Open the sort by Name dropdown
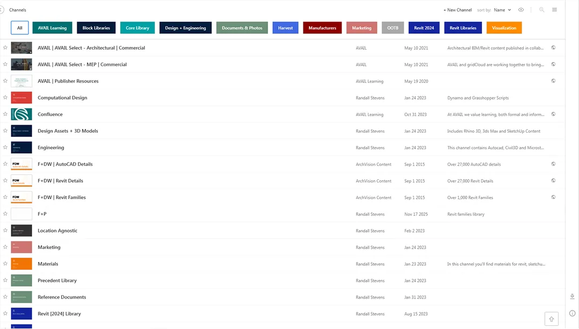This screenshot has height=329, width=579. point(502,10)
